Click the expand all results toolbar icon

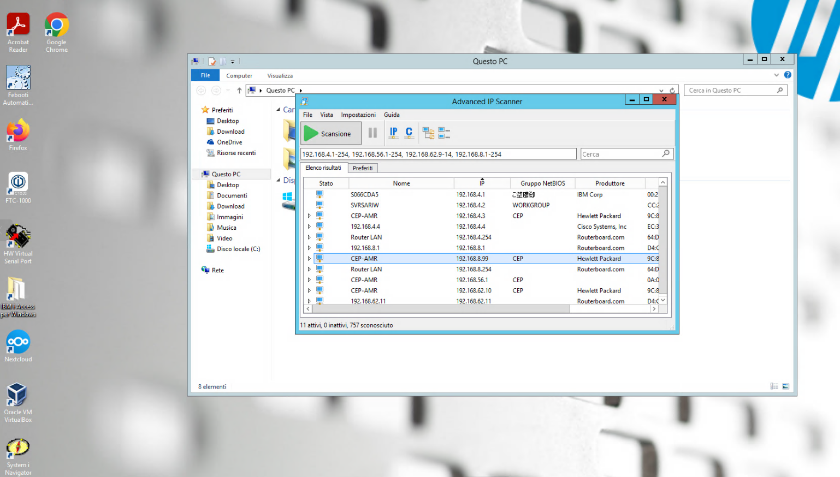click(x=428, y=133)
